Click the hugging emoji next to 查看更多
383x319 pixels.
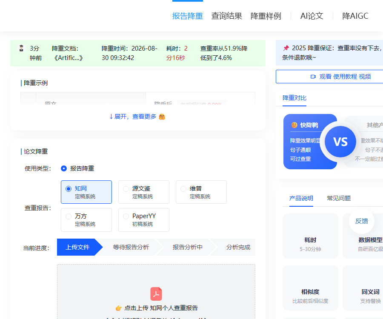coord(162,117)
